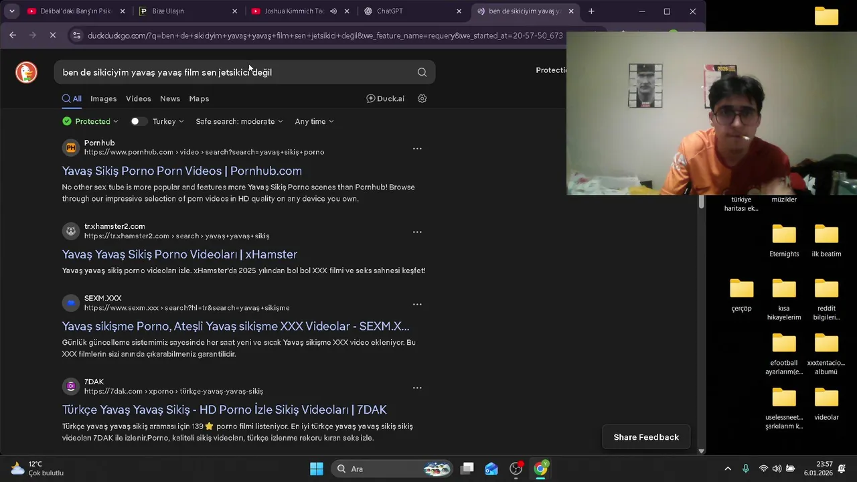This screenshot has width=857, height=482.
Task: Open the weather widget showing 12°C
Action: [x=37, y=469]
